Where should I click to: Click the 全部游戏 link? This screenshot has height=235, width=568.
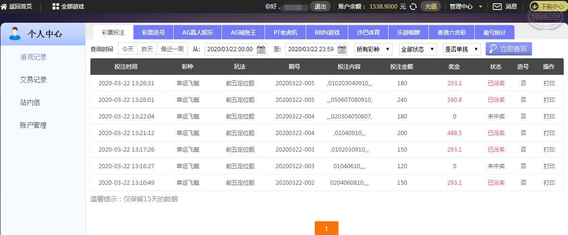point(72,7)
